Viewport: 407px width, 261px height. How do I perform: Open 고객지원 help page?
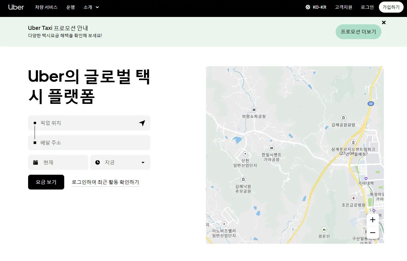pyautogui.click(x=343, y=7)
